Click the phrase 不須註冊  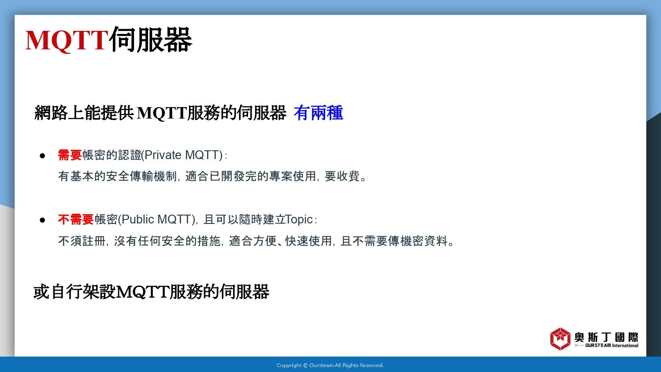click(x=82, y=241)
